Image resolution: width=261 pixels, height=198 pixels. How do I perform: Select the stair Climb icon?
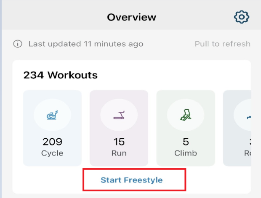click(186, 115)
